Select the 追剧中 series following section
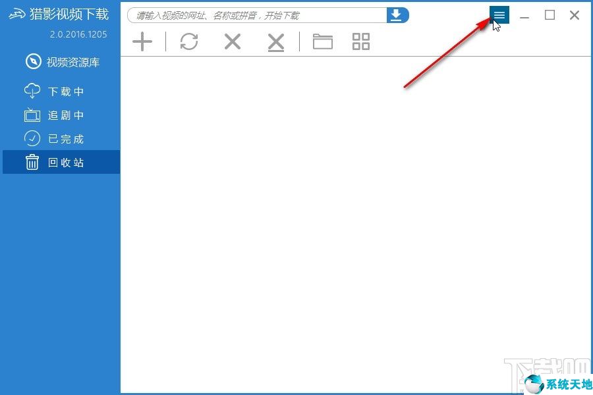Image resolution: width=593 pixels, height=395 pixels. pyautogui.click(x=54, y=115)
